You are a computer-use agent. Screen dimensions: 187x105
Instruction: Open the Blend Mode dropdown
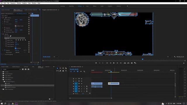coord(20,52)
